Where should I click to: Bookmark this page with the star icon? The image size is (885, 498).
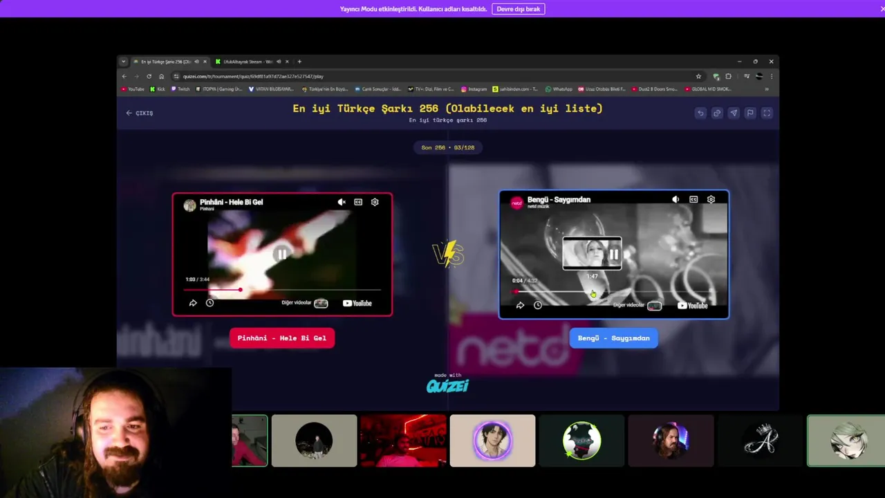click(x=698, y=76)
